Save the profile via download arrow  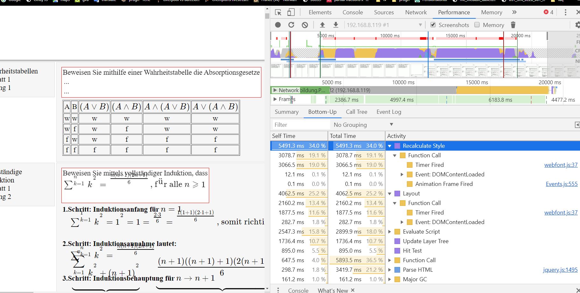335,25
